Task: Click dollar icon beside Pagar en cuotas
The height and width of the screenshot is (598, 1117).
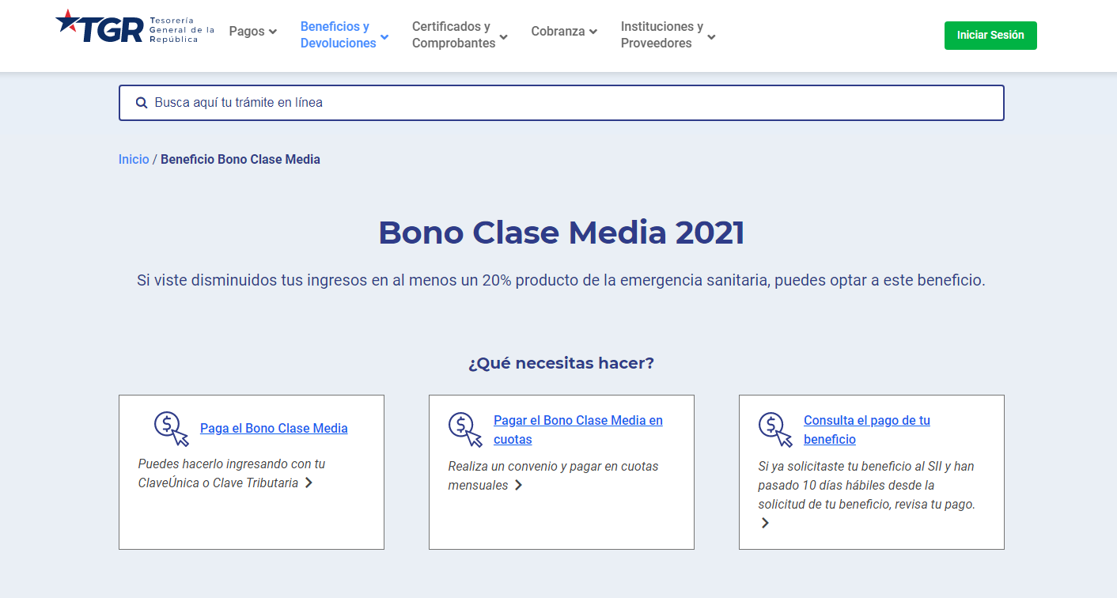Action: pyautogui.click(x=465, y=430)
